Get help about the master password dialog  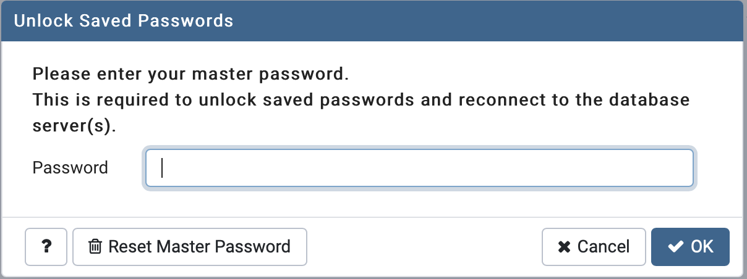(46, 247)
